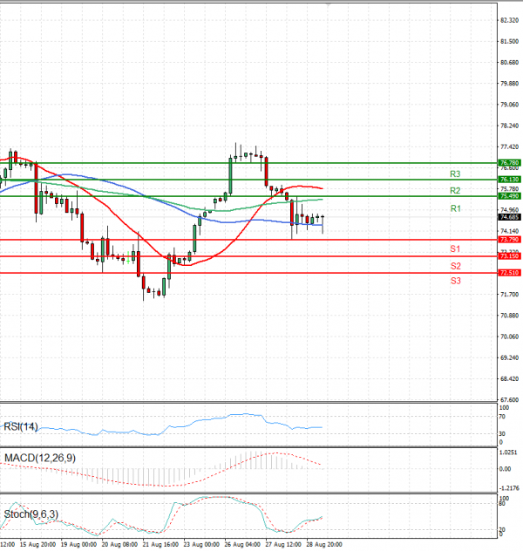Click the RSI(14) indicator label
This screenshot has height=551, width=523.
coord(21,426)
